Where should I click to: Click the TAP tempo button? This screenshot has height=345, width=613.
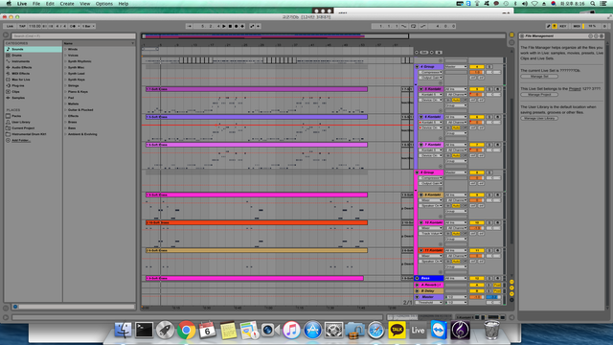(22, 26)
